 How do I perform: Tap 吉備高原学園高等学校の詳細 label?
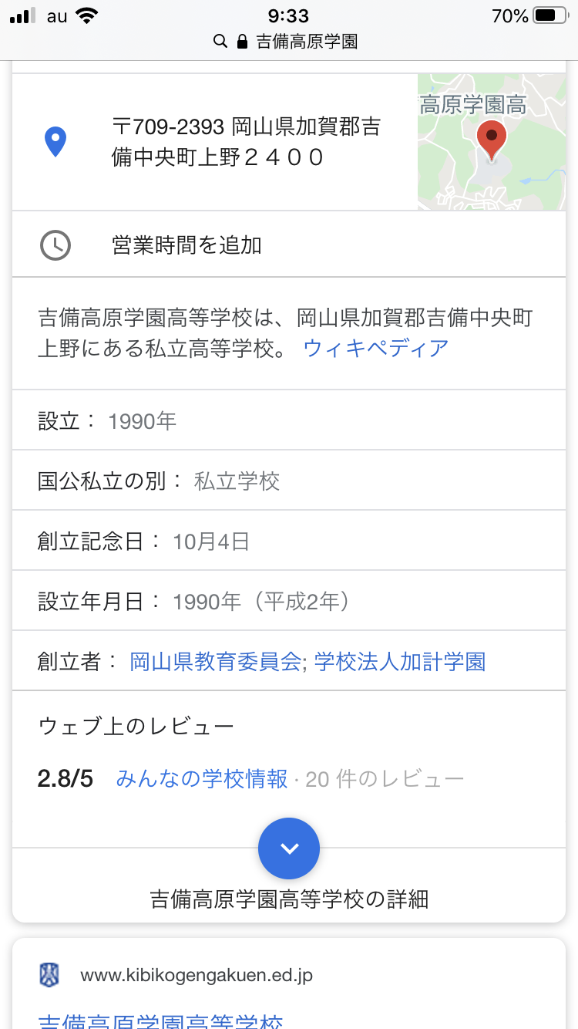289,899
